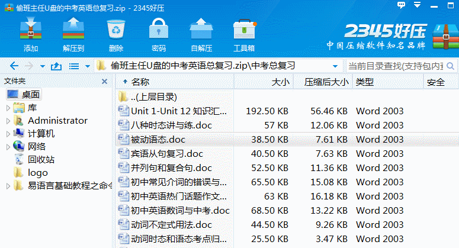Select the file 八种时态讲与练.doc
459x248 pixels.
171,125
